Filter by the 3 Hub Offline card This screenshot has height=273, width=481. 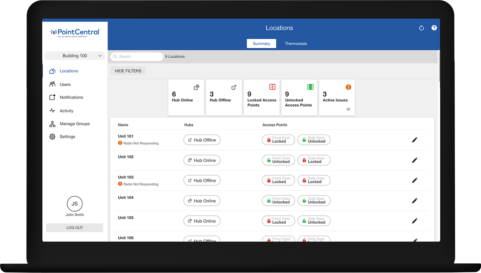(224, 97)
